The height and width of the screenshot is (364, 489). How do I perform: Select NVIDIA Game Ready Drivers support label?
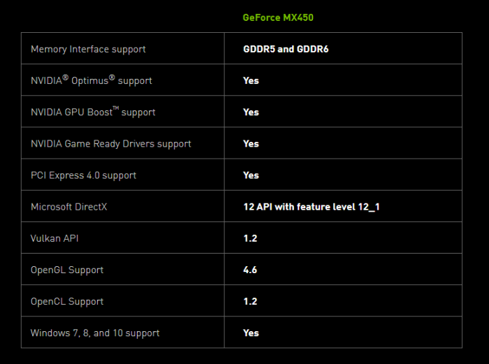pos(110,144)
